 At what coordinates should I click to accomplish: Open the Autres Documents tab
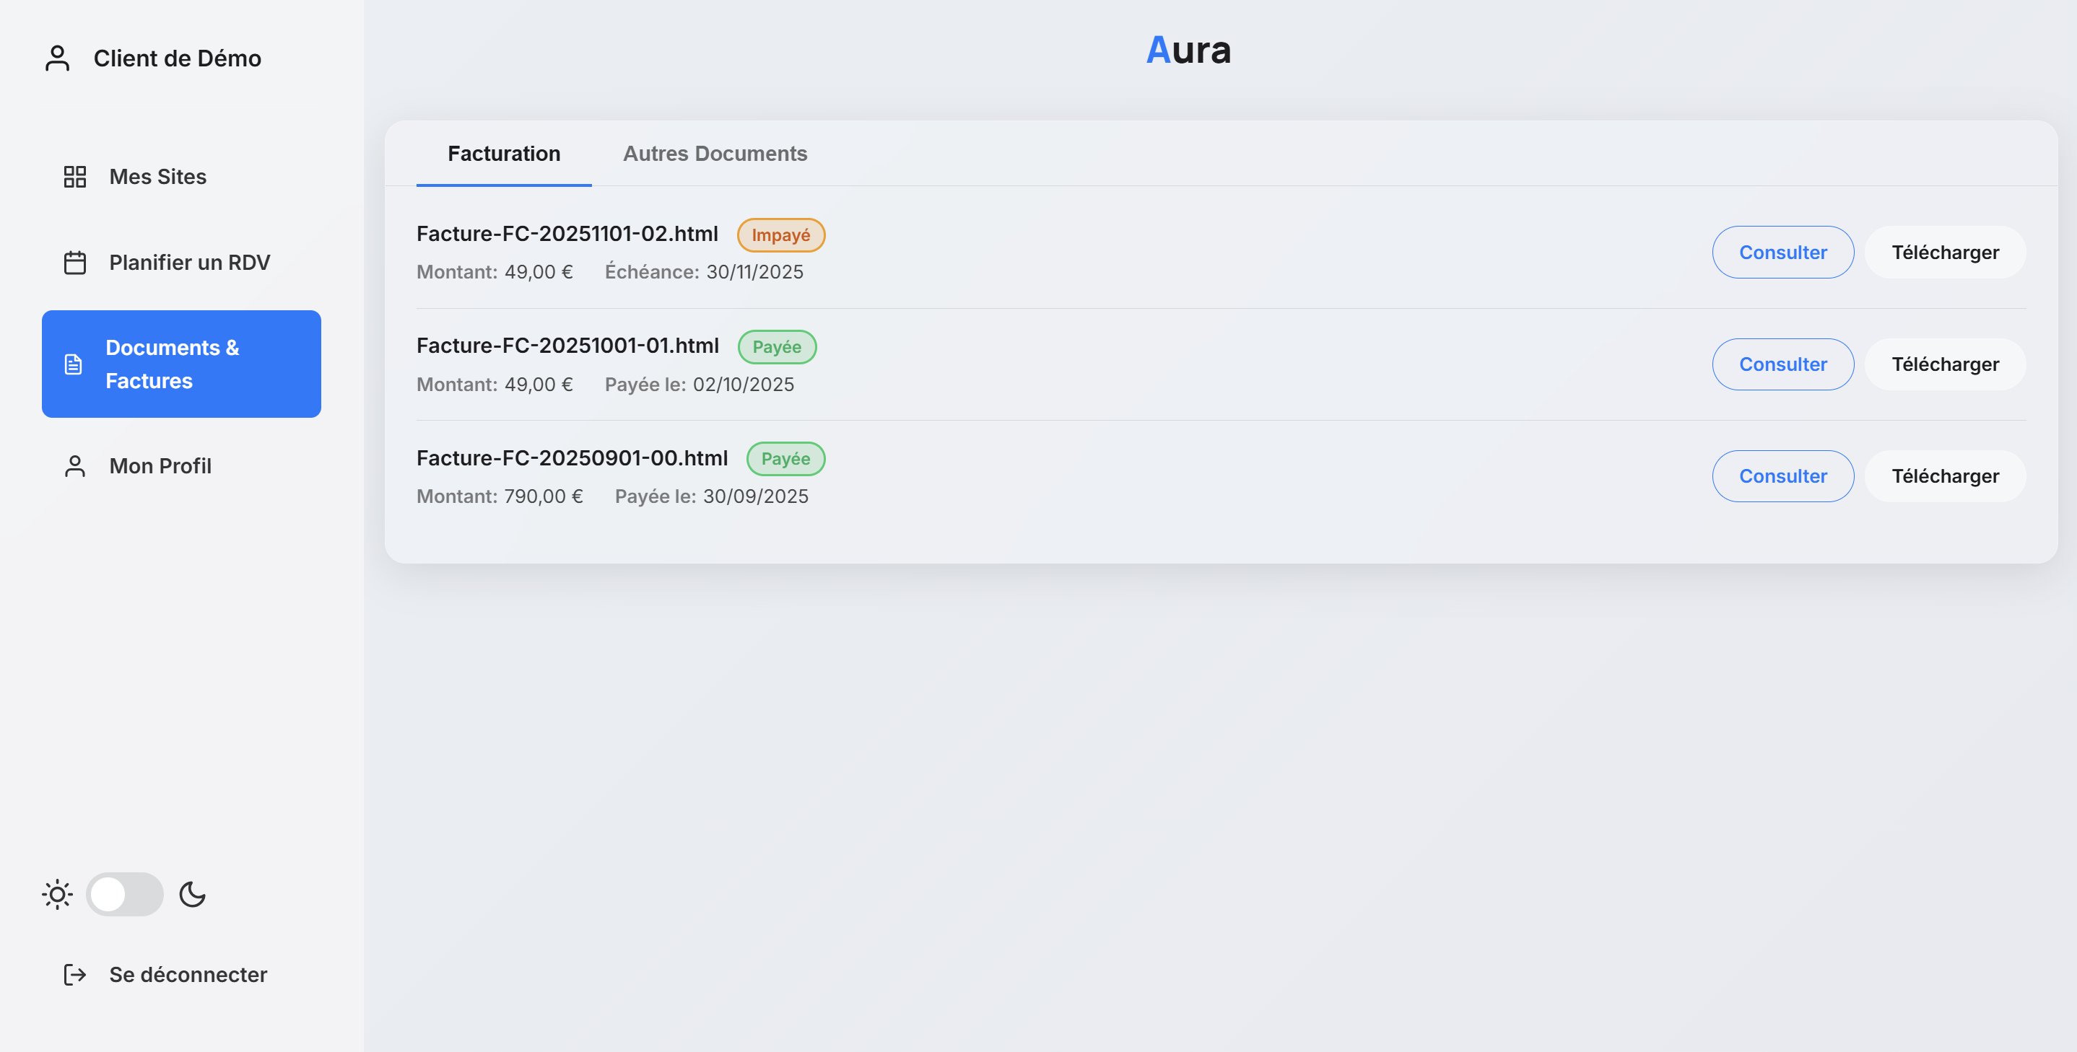pos(715,153)
